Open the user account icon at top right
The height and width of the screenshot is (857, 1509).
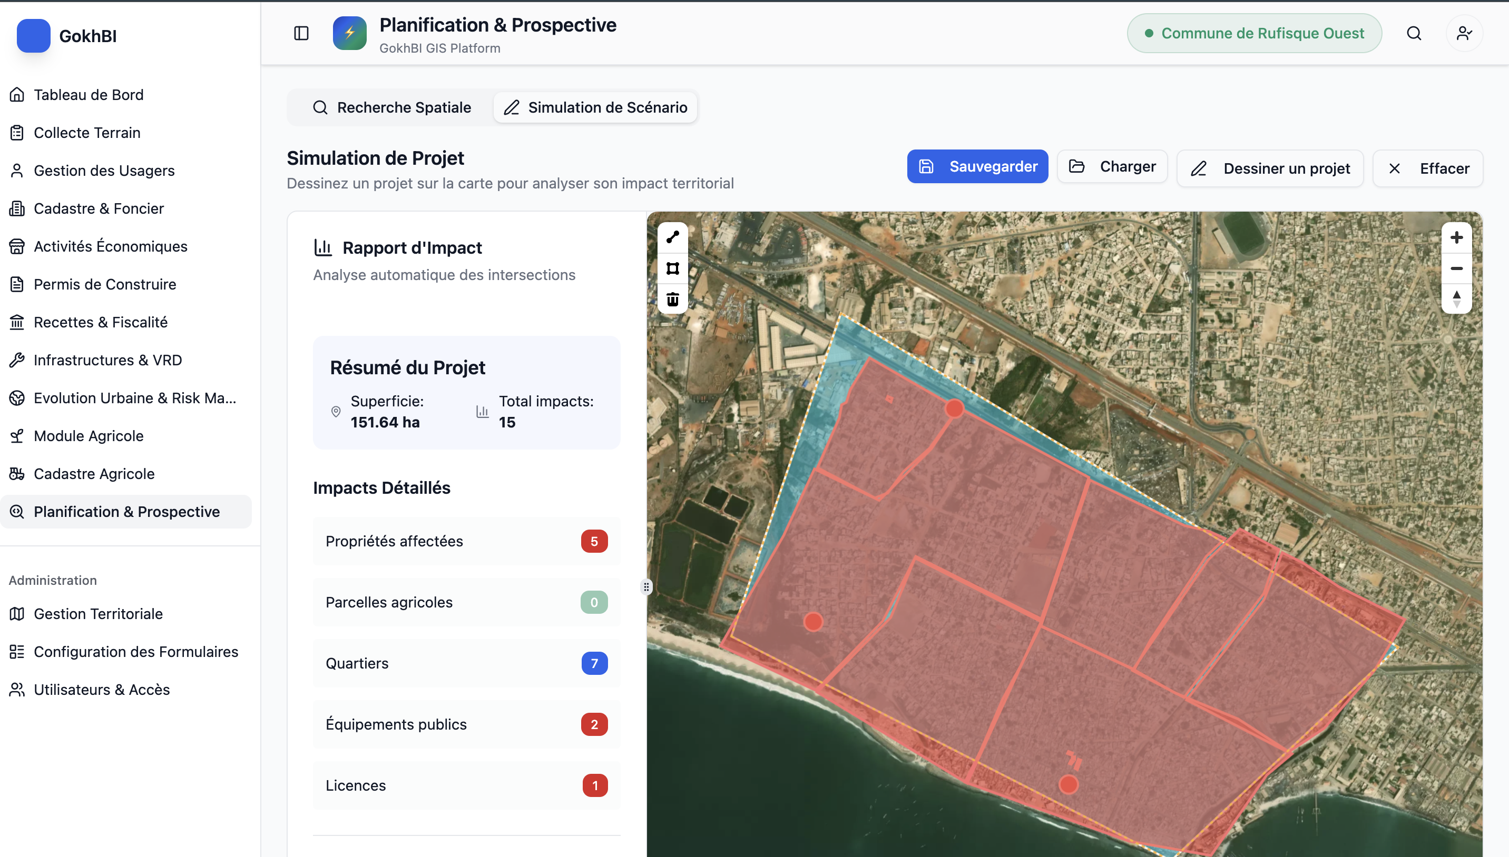click(1465, 33)
